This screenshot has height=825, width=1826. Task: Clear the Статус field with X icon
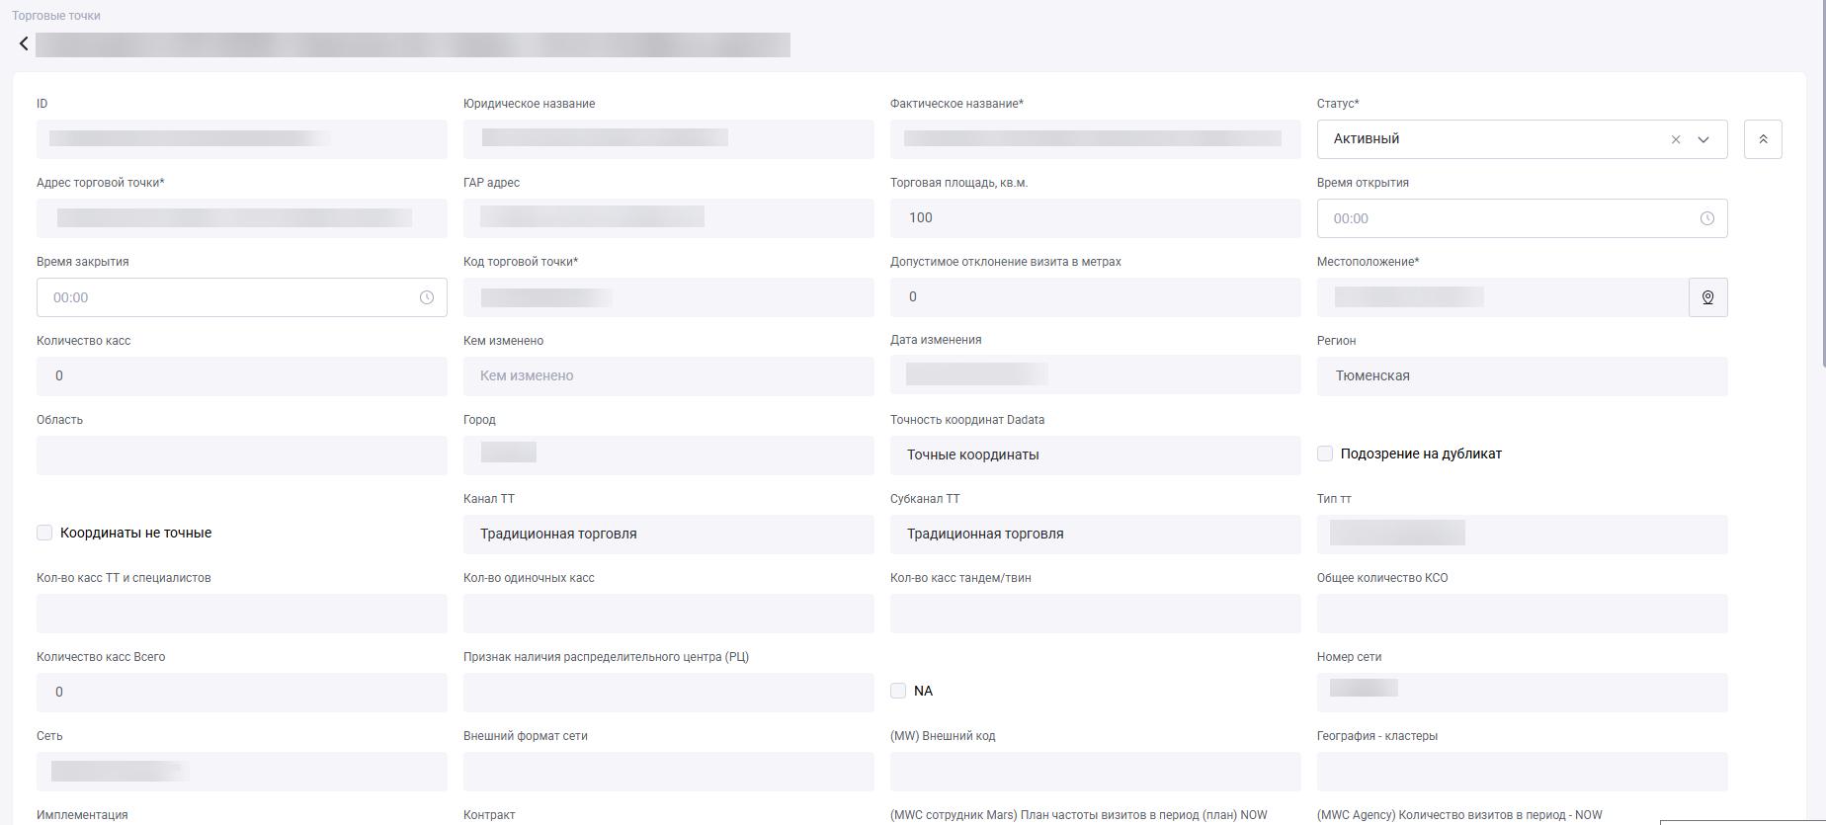[1676, 139]
